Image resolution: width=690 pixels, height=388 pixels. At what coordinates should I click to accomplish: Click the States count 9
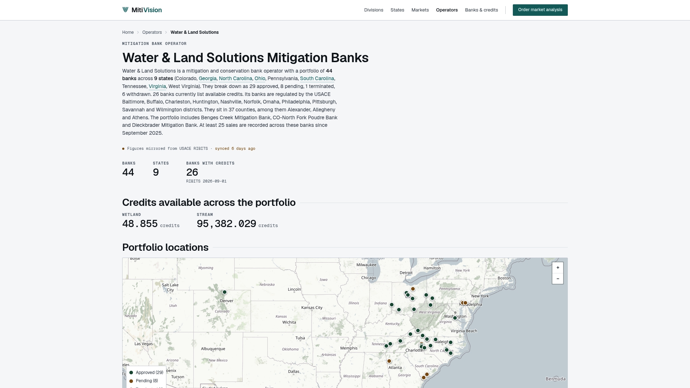pos(156,172)
